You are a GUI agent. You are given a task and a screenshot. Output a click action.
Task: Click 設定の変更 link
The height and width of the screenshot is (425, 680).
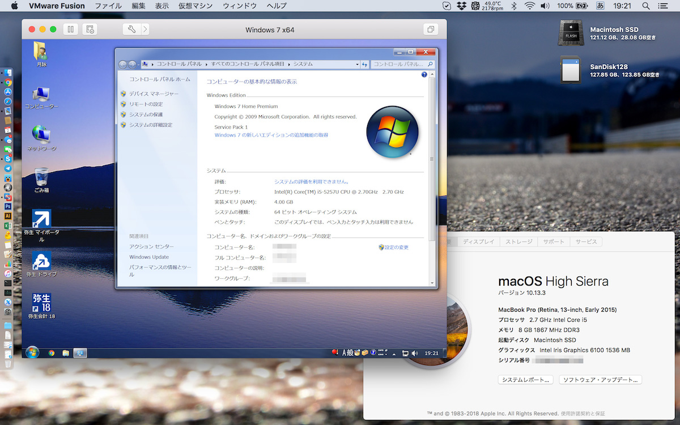[397, 247]
